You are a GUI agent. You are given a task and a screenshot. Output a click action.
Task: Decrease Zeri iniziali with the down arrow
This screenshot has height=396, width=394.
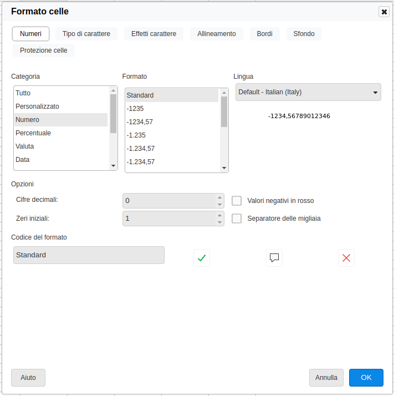click(220, 222)
